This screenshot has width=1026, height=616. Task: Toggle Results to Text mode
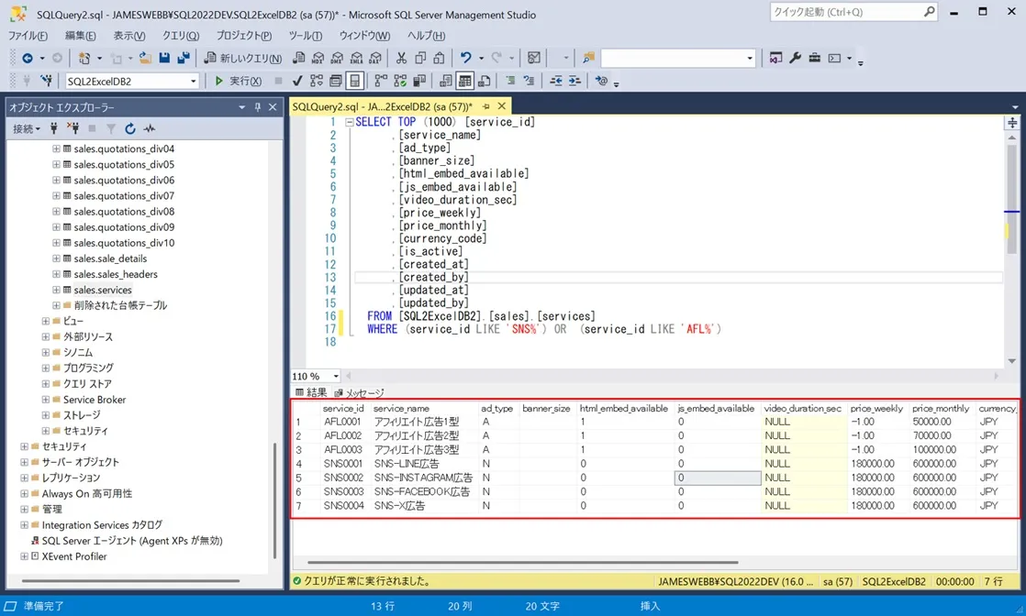pos(446,81)
